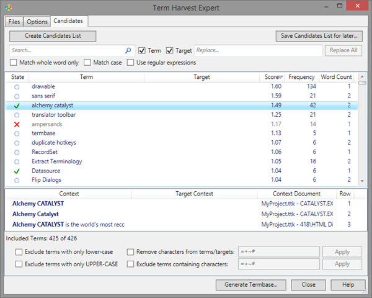Viewport: 372px width, 298px height.
Task: Click Target Context column header
Action: coord(194,194)
